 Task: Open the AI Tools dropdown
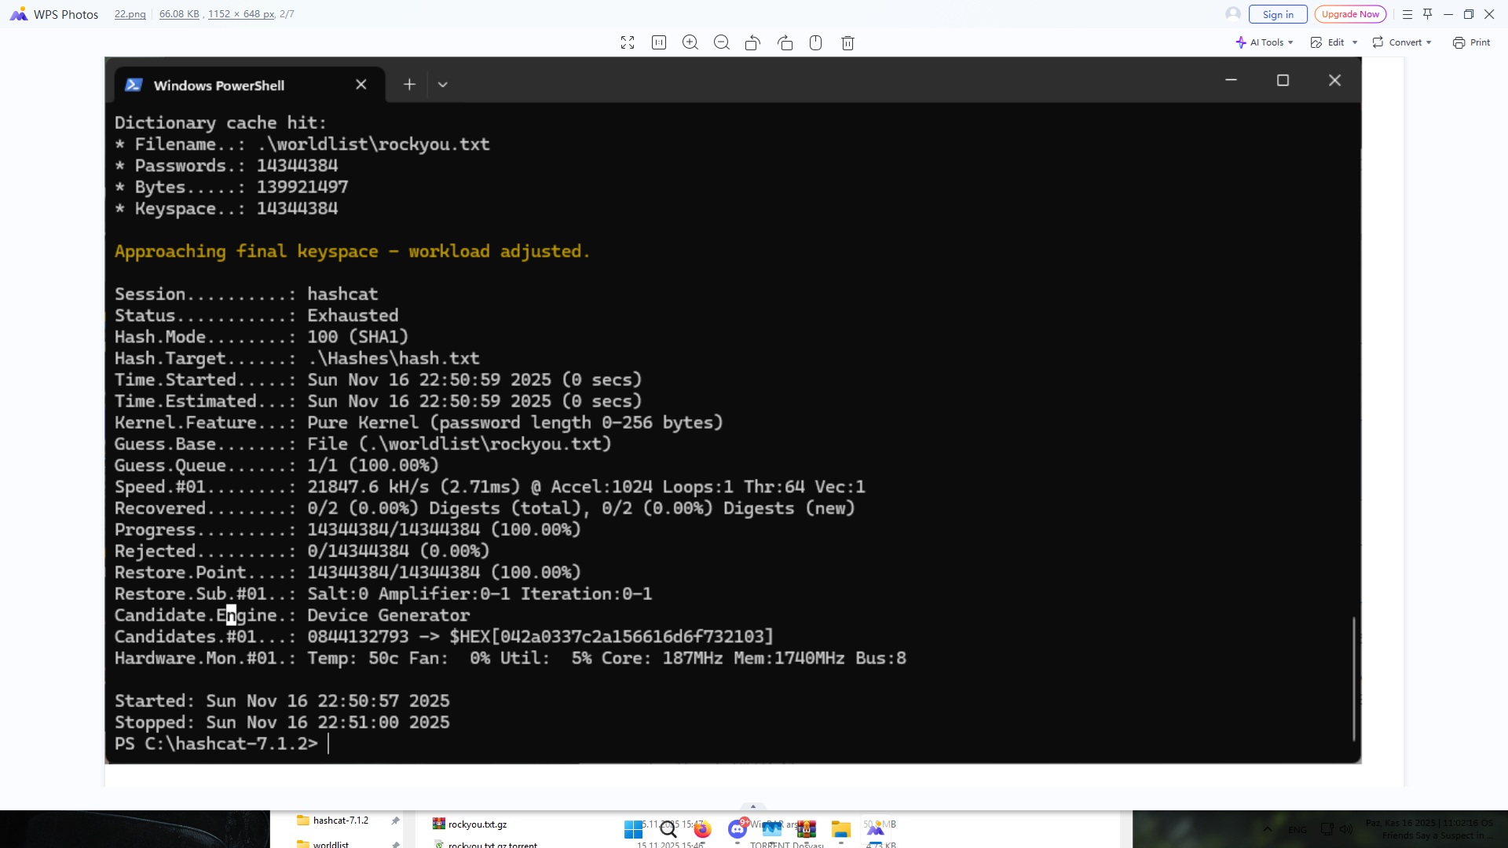coord(1264,42)
